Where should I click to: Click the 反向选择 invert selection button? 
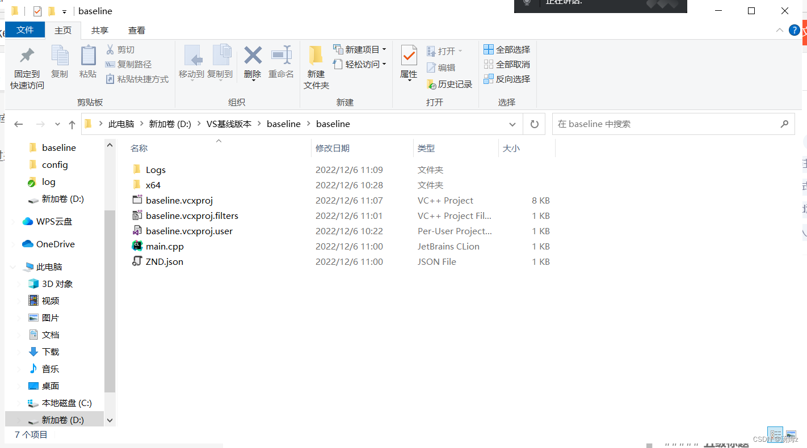click(507, 79)
